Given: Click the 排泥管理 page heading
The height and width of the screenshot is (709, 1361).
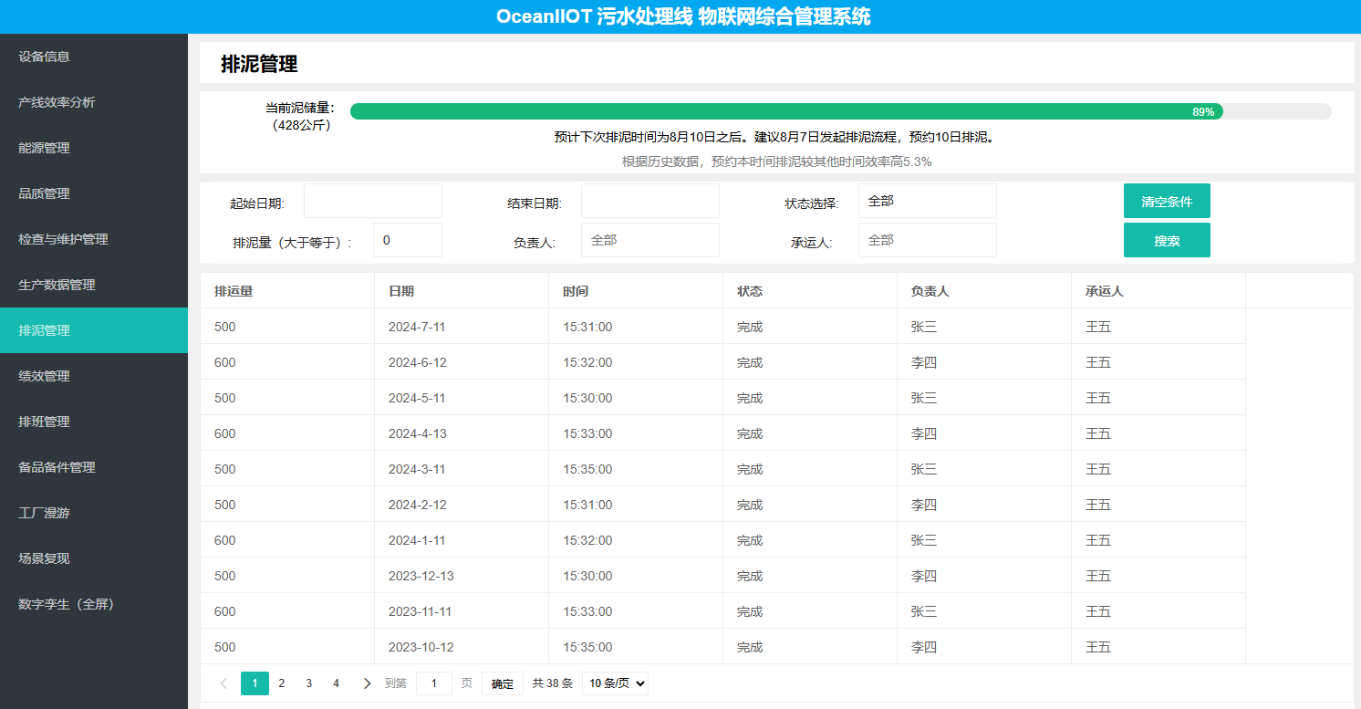Looking at the screenshot, I should [x=259, y=64].
